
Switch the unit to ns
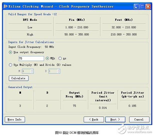pyautogui.click(x=60, y=58)
